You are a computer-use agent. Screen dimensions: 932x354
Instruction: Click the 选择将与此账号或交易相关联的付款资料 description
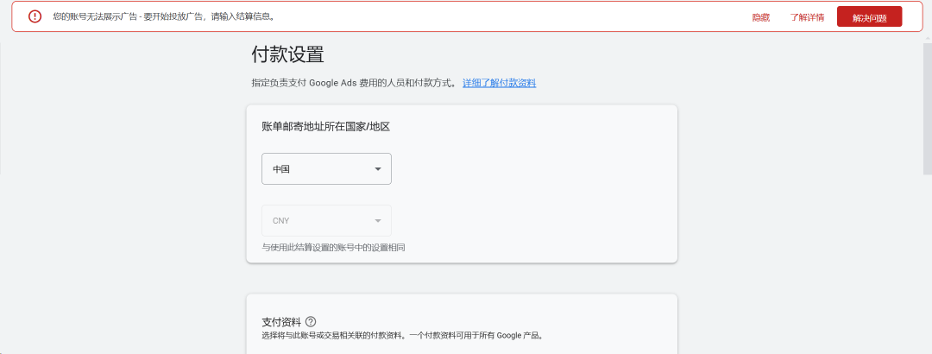pos(402,336)
